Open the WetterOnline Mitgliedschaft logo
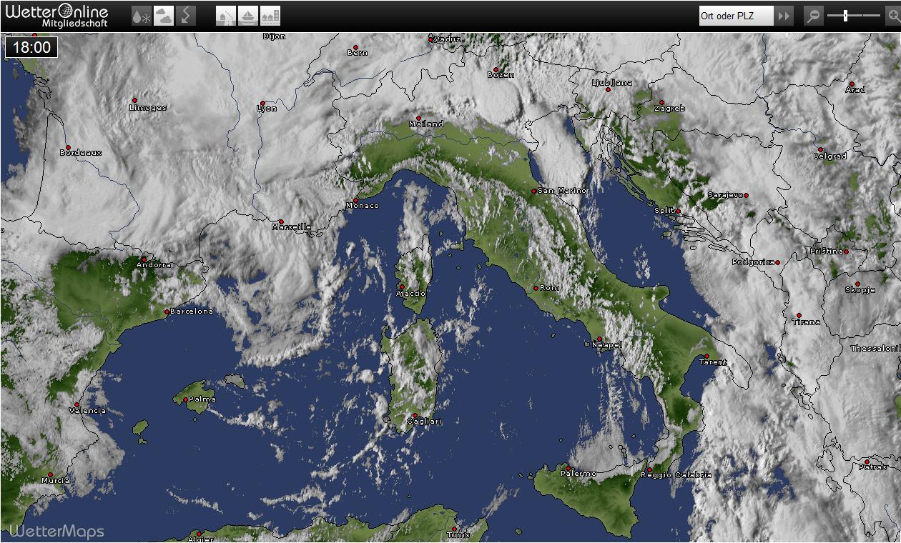Screen dimensions: 901x543 [56, 16]
